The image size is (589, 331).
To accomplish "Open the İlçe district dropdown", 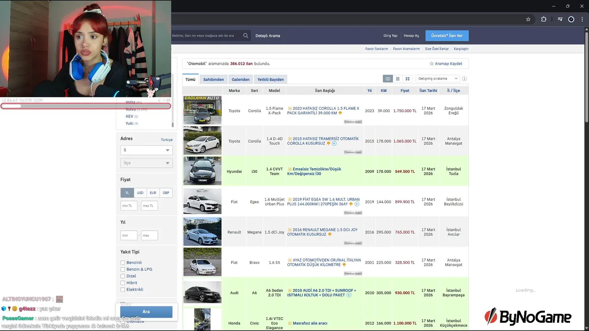I will 146,163.
